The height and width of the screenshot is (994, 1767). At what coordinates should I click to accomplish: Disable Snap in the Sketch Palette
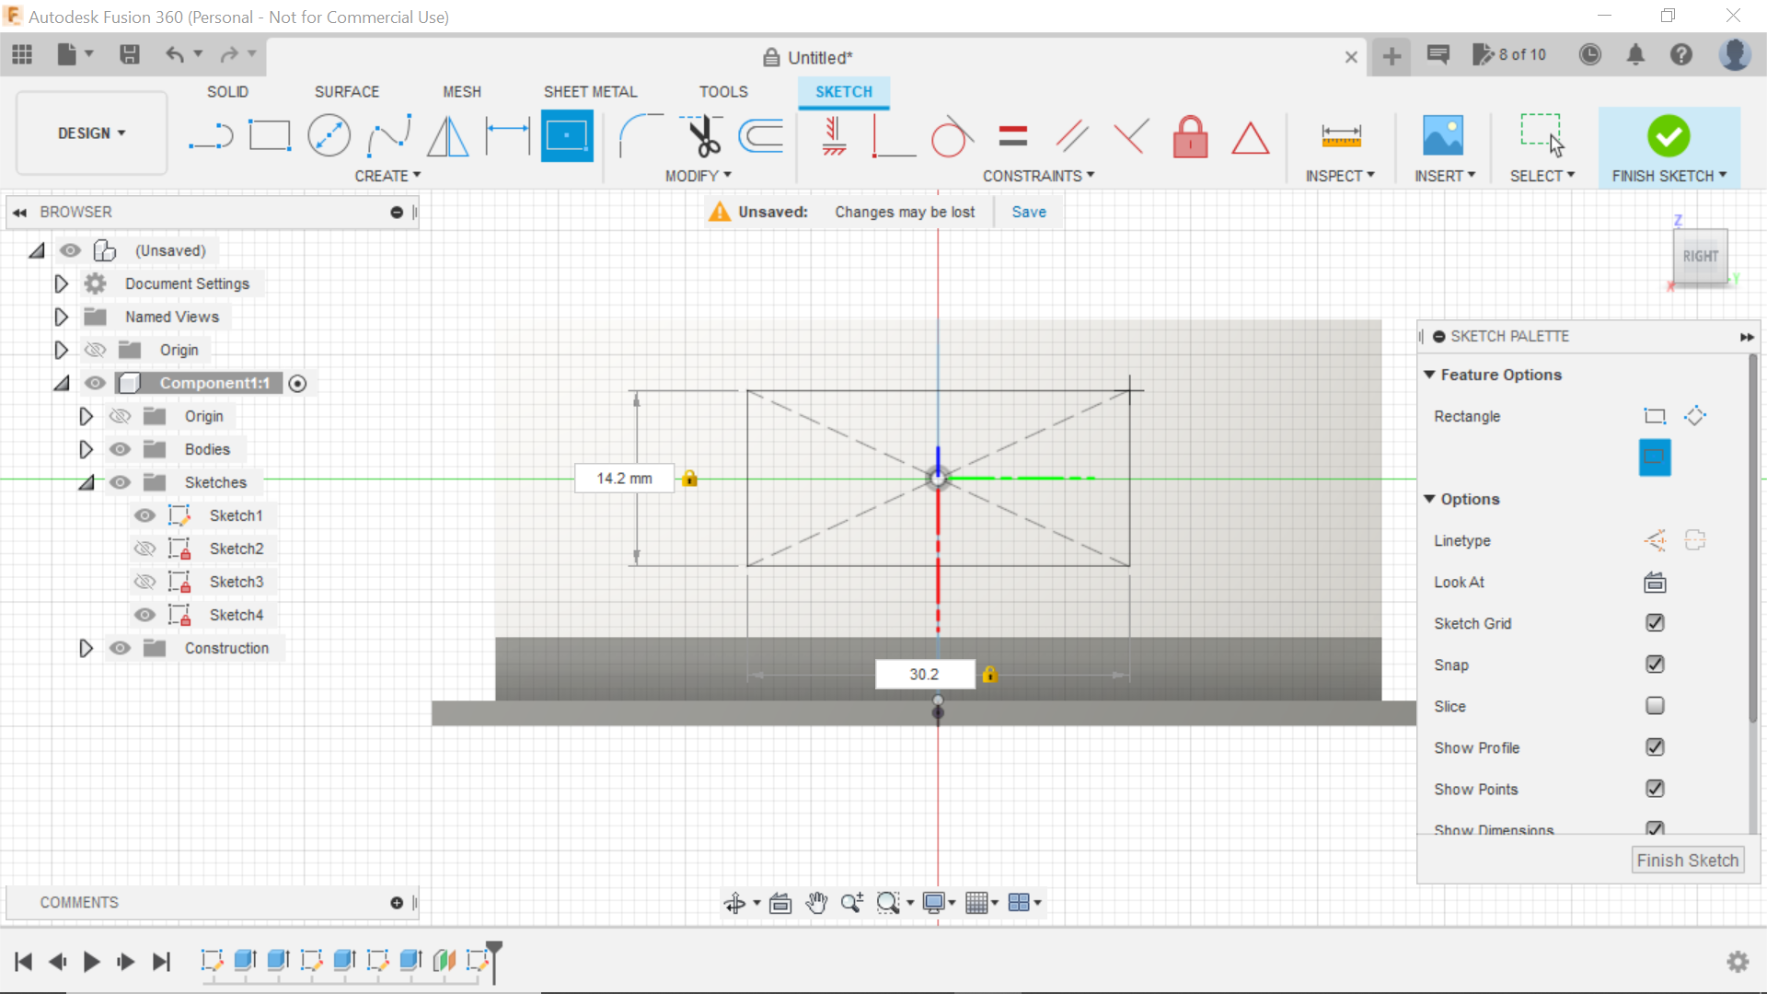click(1655, 665)
